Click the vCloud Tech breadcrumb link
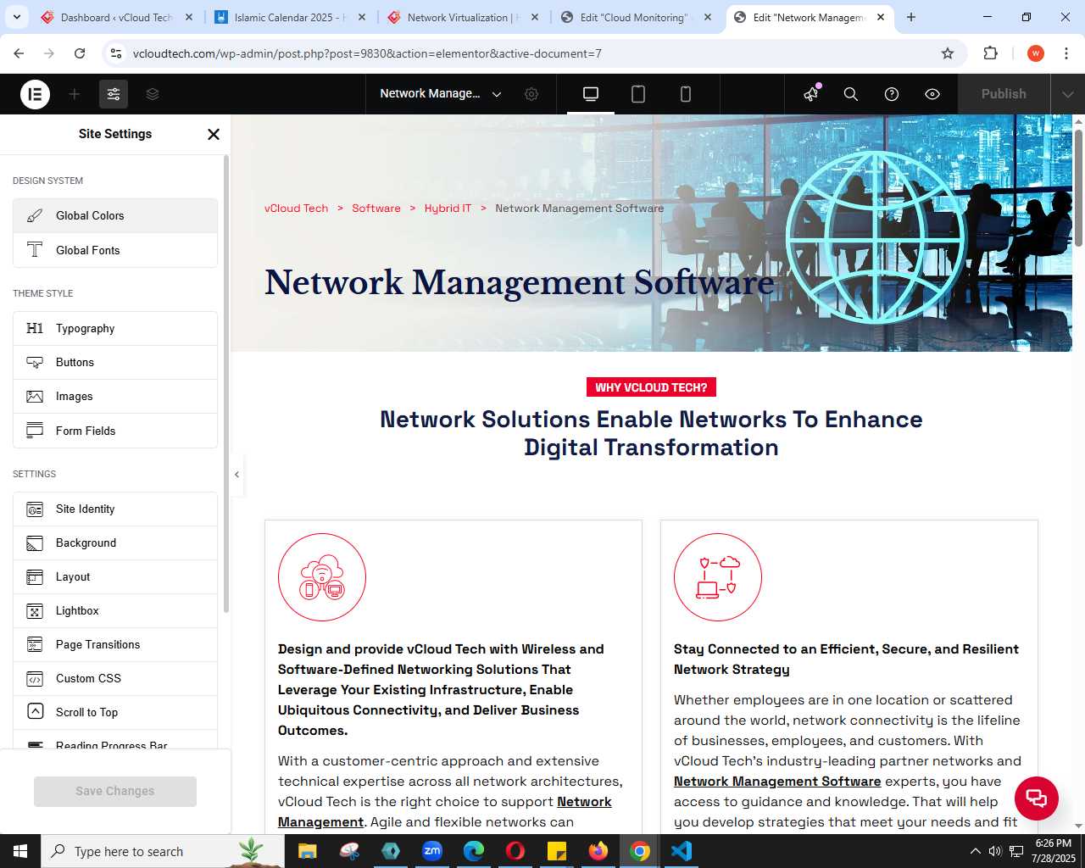 click(x=296, y=209)
